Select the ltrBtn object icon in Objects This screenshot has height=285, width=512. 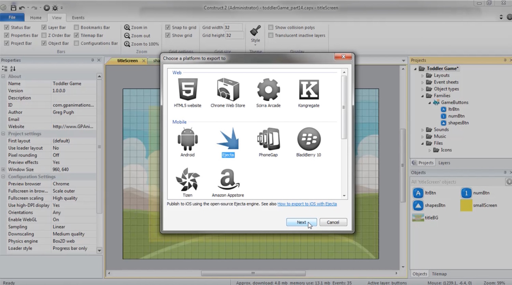[x=418, y=193]
